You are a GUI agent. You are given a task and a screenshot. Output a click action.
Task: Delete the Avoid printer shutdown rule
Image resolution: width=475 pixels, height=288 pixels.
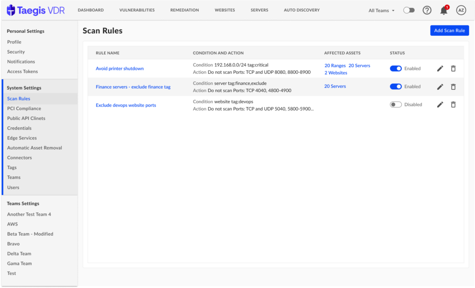click(x=453, y=69)
